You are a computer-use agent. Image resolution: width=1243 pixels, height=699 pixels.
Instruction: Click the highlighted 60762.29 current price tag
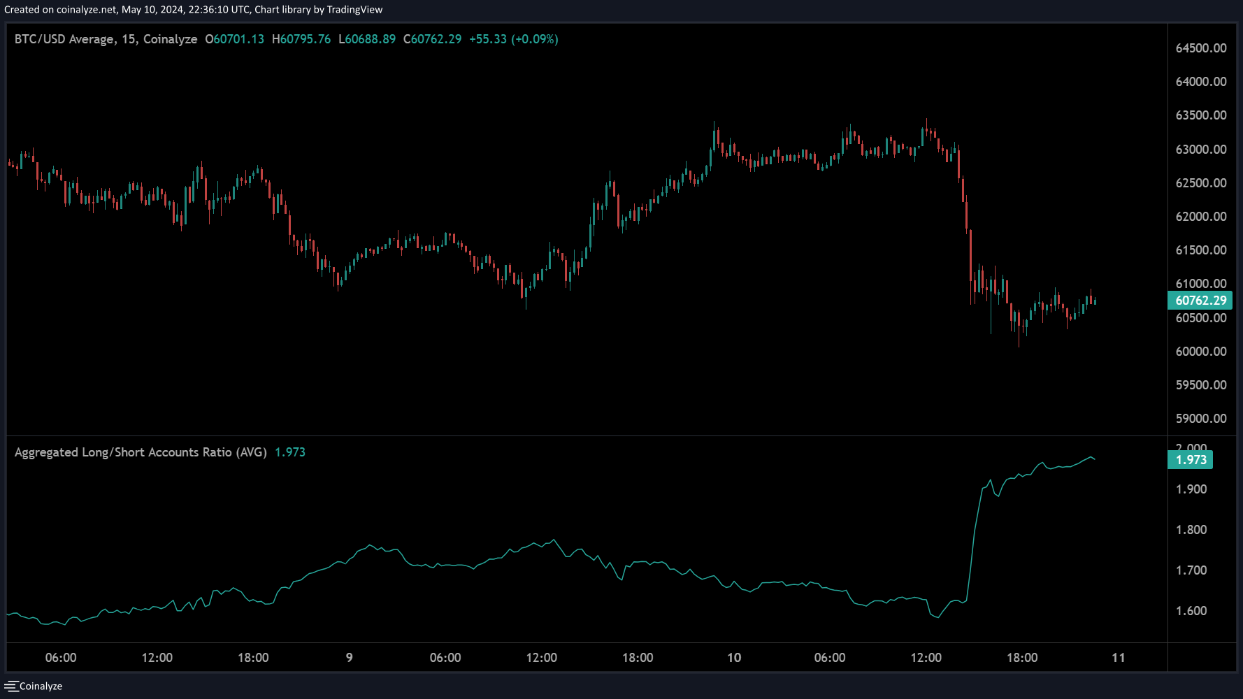pos(1200,301)
